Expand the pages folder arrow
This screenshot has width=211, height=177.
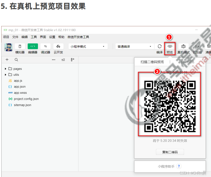(x=5, y=69)
